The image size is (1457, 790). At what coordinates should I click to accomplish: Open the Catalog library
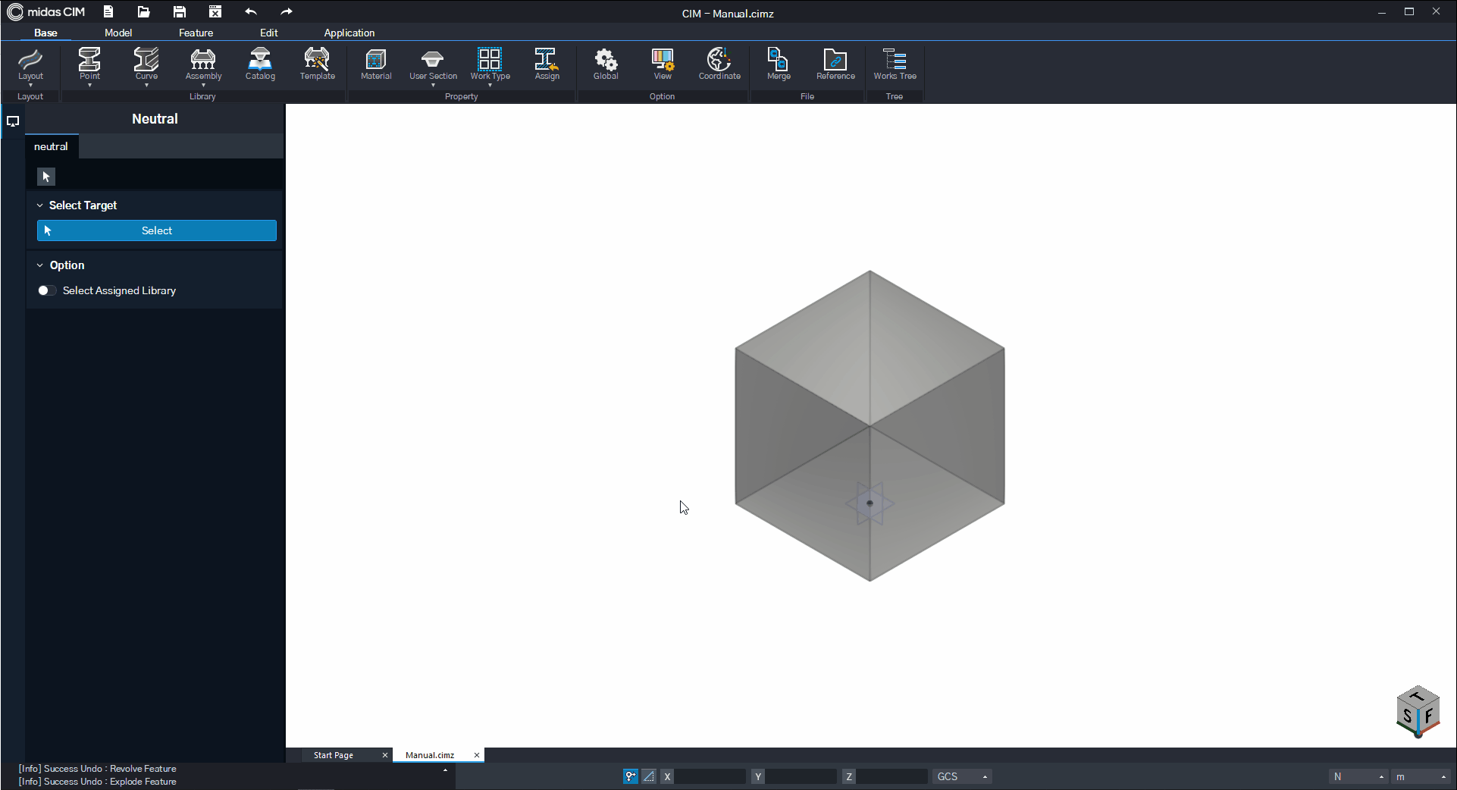pos(260,64)
